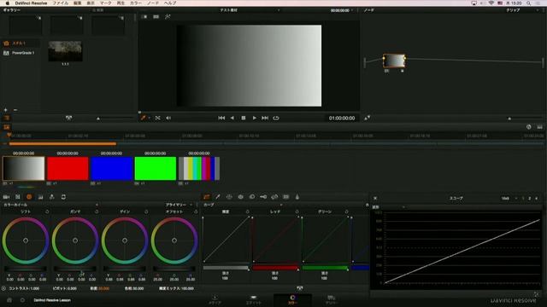Image resolution: width=547 pixels, height=307 pixels.
Task: Open the Stereoscopic 3D palette icon
Action: tap(286, 197)
